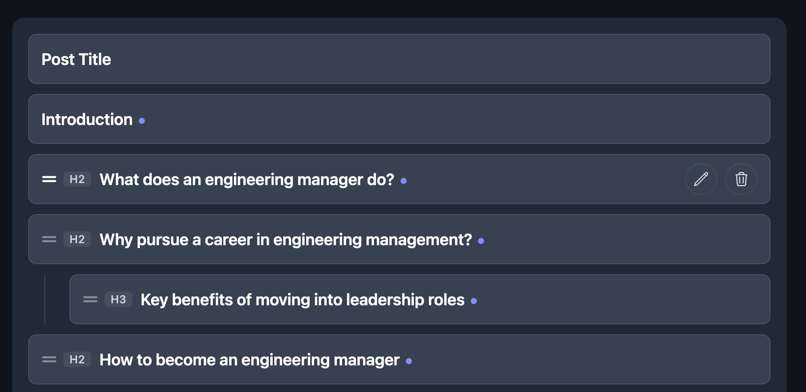Click drag handle of 'What does an engineering manager do?'

coord(49,179)
